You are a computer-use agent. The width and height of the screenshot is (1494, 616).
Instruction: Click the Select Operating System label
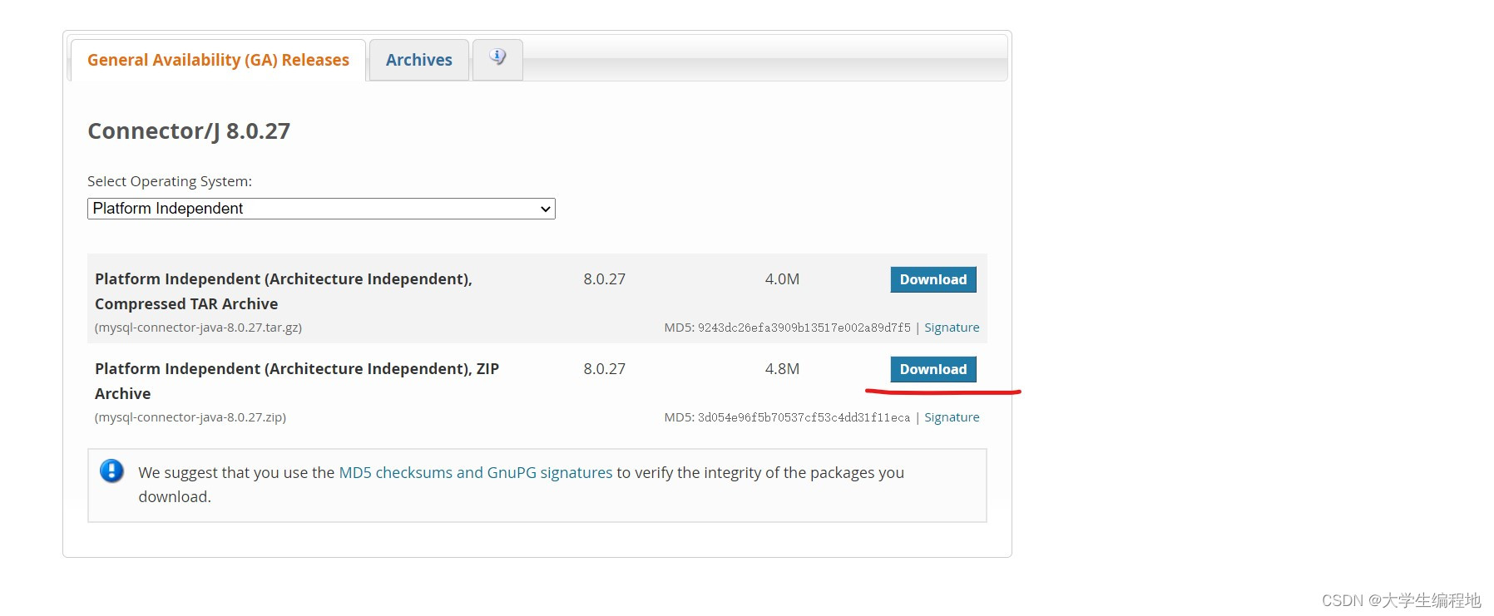170,181
